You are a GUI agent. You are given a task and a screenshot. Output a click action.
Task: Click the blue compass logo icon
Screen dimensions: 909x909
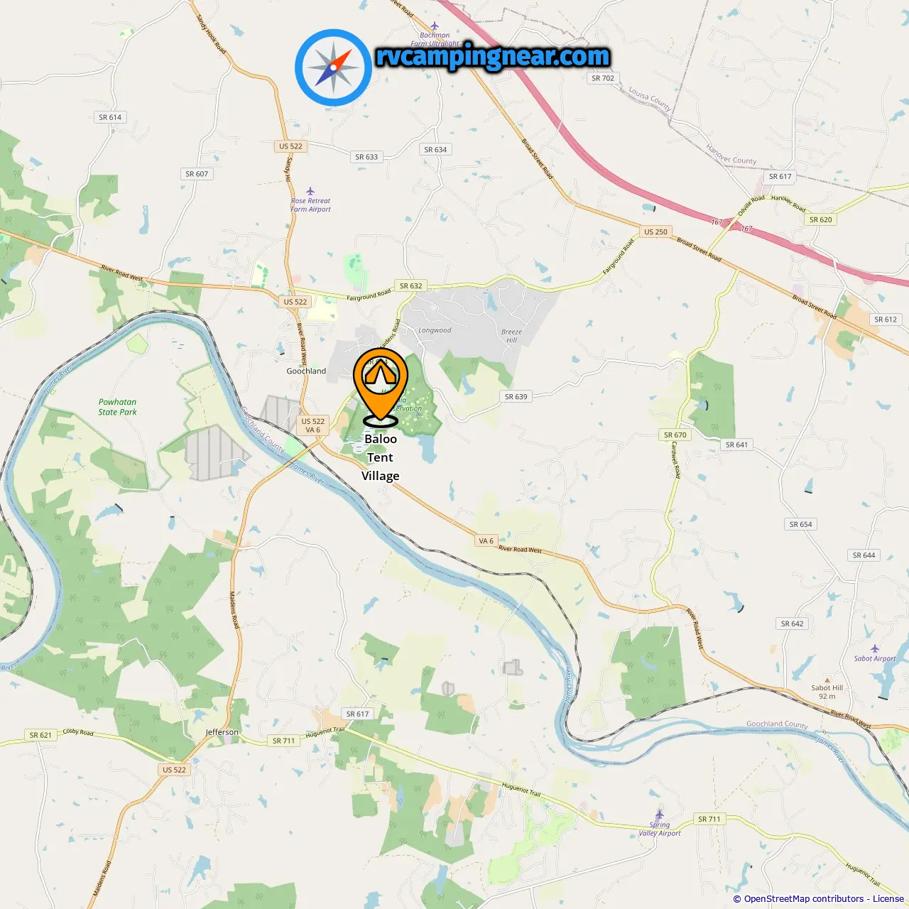point(333,67)
